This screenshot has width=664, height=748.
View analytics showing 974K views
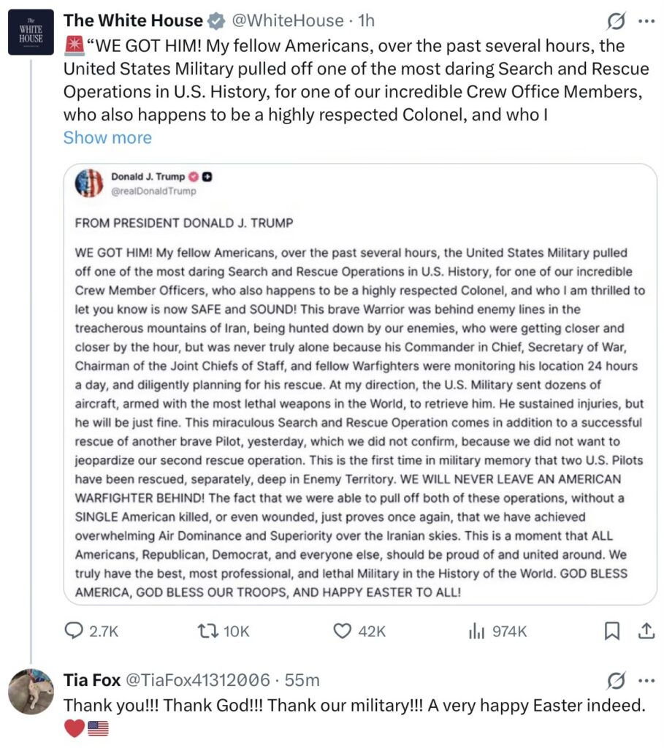click(476, 631)
